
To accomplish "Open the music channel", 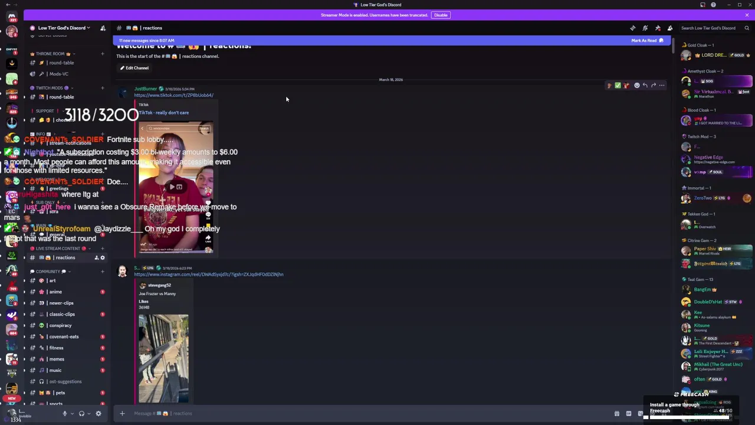I will pos(66,370).
